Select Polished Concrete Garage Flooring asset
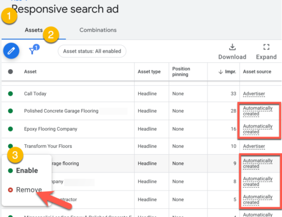282x217 pixels. coord(61,111)
